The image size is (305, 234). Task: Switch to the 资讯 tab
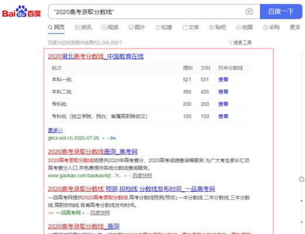(83, 27)
